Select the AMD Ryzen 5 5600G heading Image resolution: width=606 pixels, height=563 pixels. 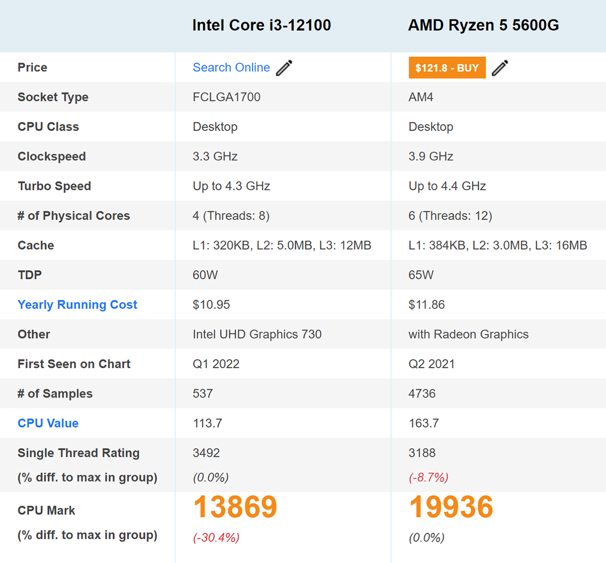click(x=484, y=25)
